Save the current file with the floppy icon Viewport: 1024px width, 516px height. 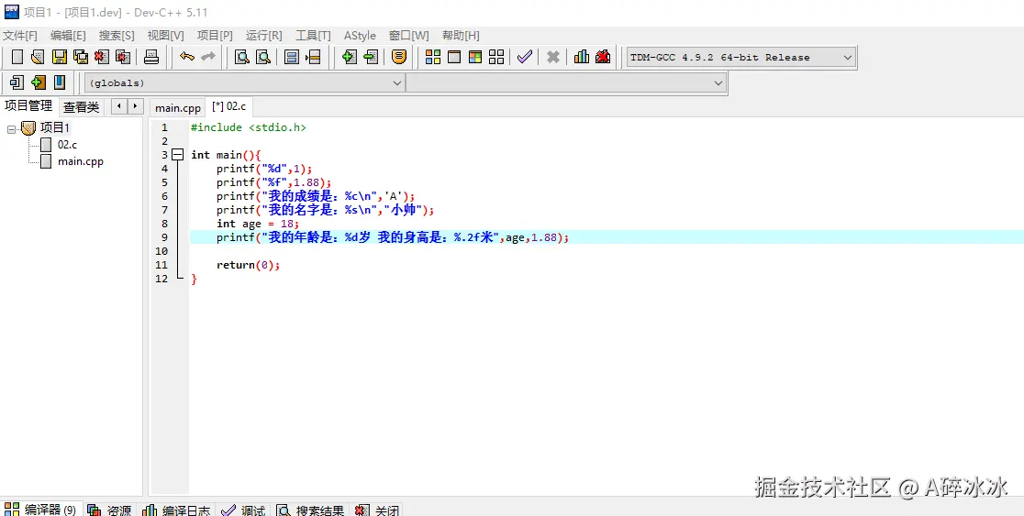click(60, 57)
